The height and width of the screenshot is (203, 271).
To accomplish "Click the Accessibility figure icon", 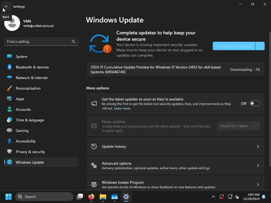I will [x=10, y=141].
